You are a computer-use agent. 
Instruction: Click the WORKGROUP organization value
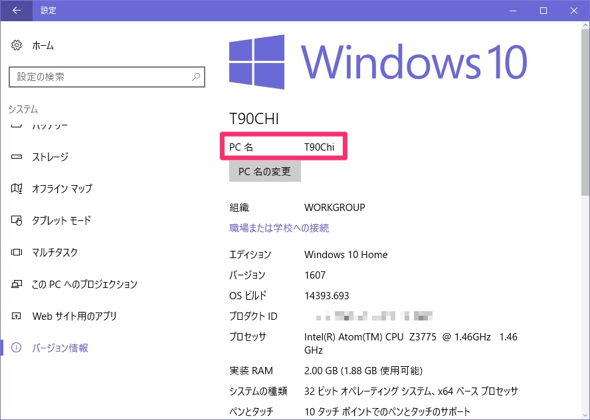[x=334, y=208]
